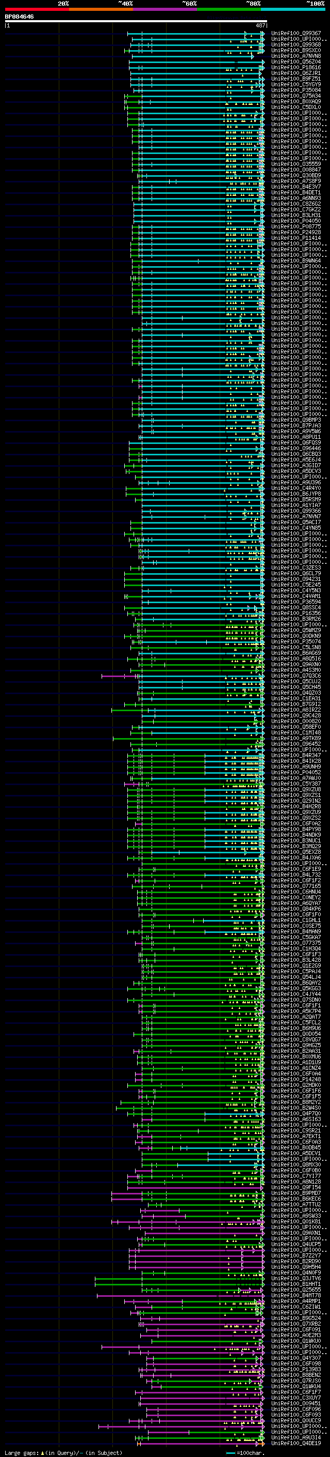Click the red 20% identity legend bar

(37, 9)
